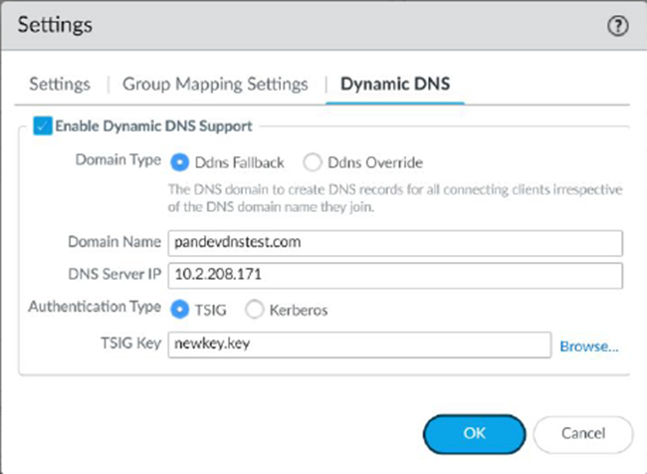Image resolution: width=647 pixels, height=474 pixels.
Task: Choose the Ddns Override domain type
Action: coord(312,161)
